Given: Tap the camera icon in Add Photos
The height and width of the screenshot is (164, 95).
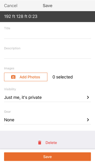Looking at the screenshot, I should (x=13, y=77).
